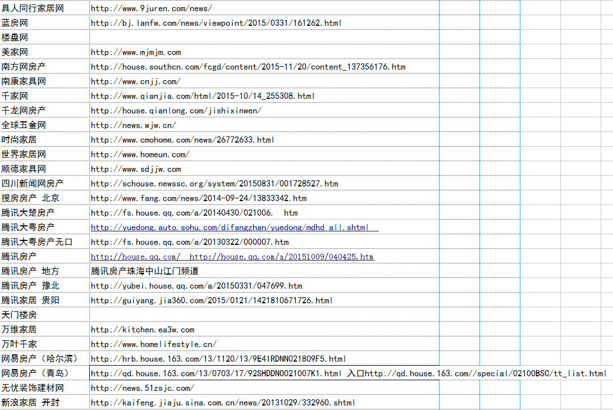Viewport: 613px width, 410px height.
Task: Click the house.southcn.com content_137356176.htm URL cell
Action: 264,66
